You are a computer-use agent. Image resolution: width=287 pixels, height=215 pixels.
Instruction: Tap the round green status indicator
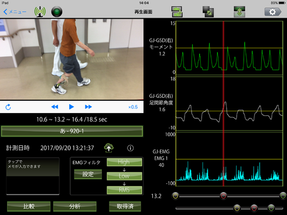(x=57, y=12)
